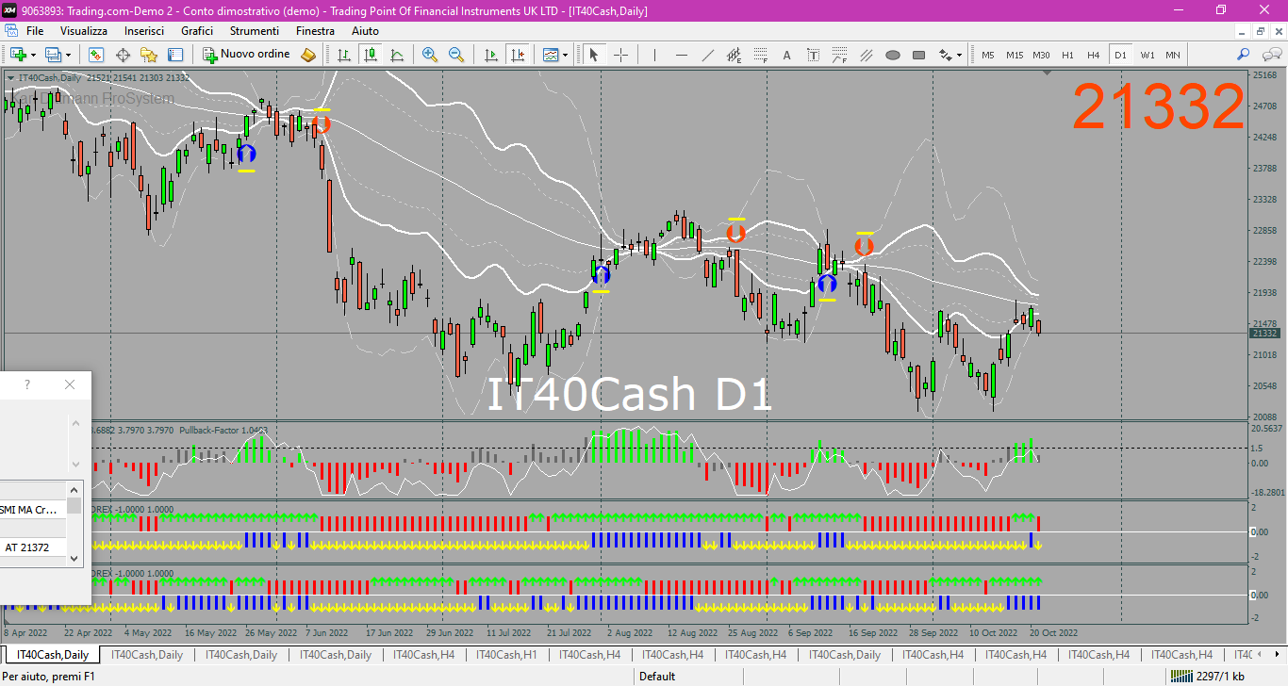Toggle bar chart display mode

click(344, 55)
